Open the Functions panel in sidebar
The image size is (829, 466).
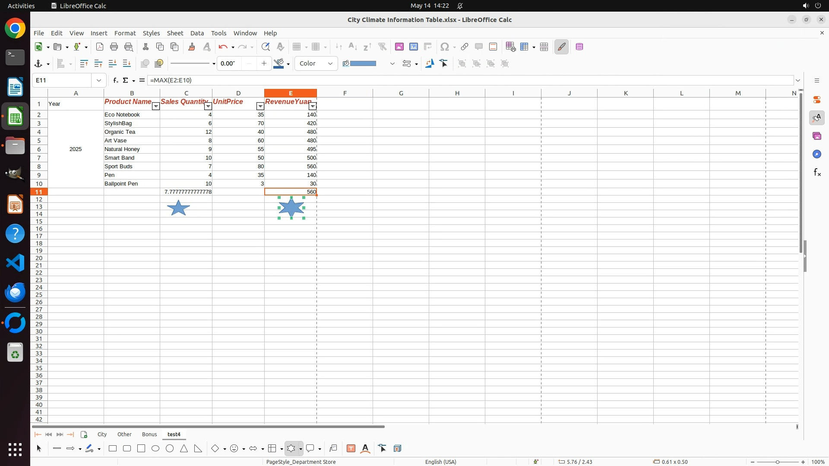click(x=817, y=173)
